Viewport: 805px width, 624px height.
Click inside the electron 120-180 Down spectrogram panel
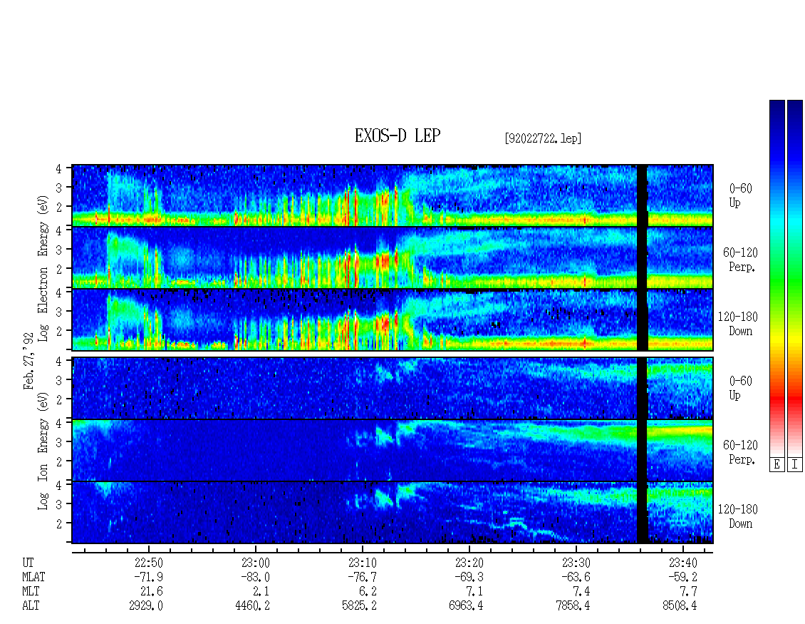tap(393, 319)
